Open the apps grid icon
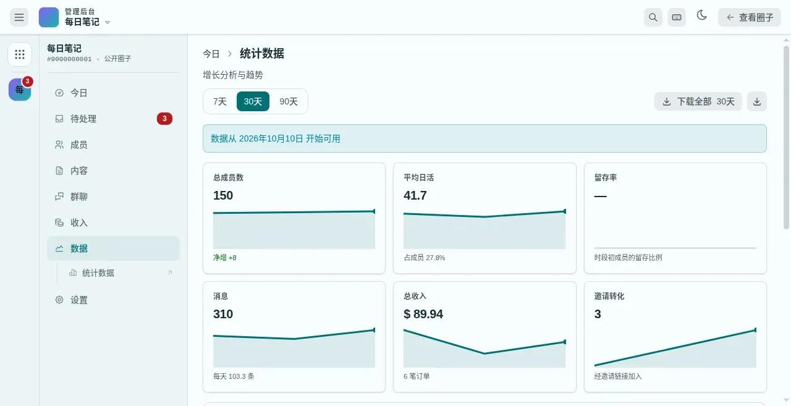This screenshot has width=791, height=406. 20,54
